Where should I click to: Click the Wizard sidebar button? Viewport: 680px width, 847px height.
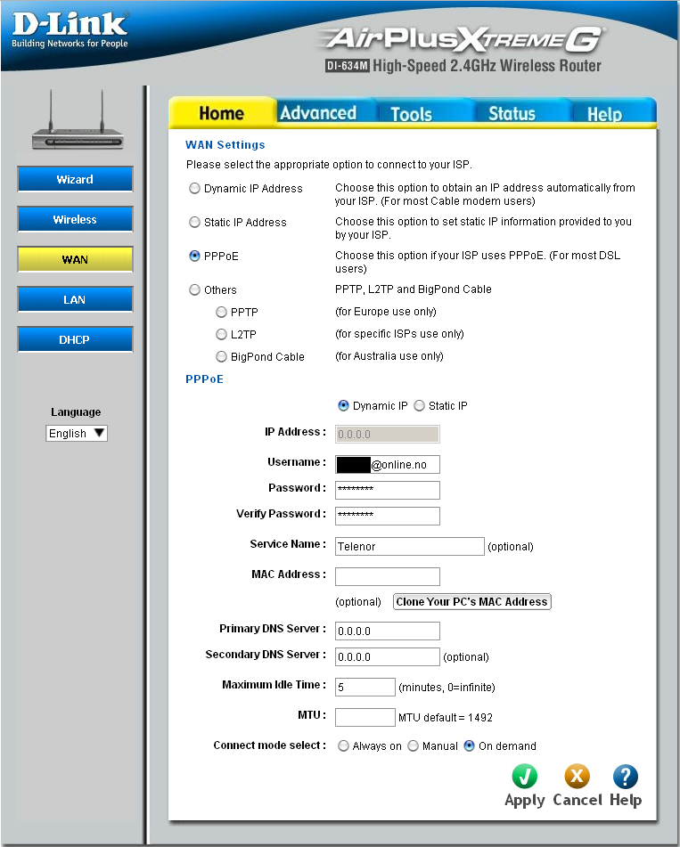(x=75, y=179)
